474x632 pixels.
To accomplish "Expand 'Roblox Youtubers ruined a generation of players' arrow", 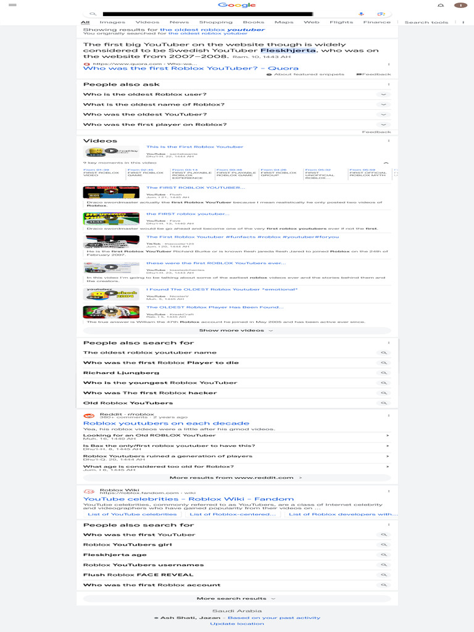I will [x=388, y=456].
